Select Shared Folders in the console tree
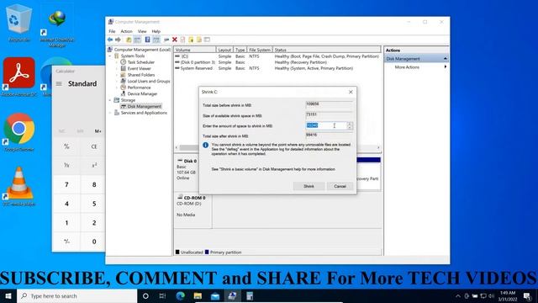Viewport: 538px width, 303px height. pyautogui.click(x=141, y=75)
